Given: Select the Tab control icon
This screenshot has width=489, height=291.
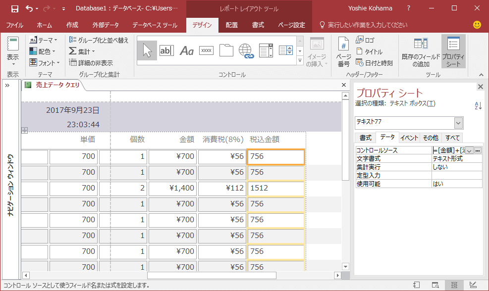Looking at the screenshot, I should [226, 50].
